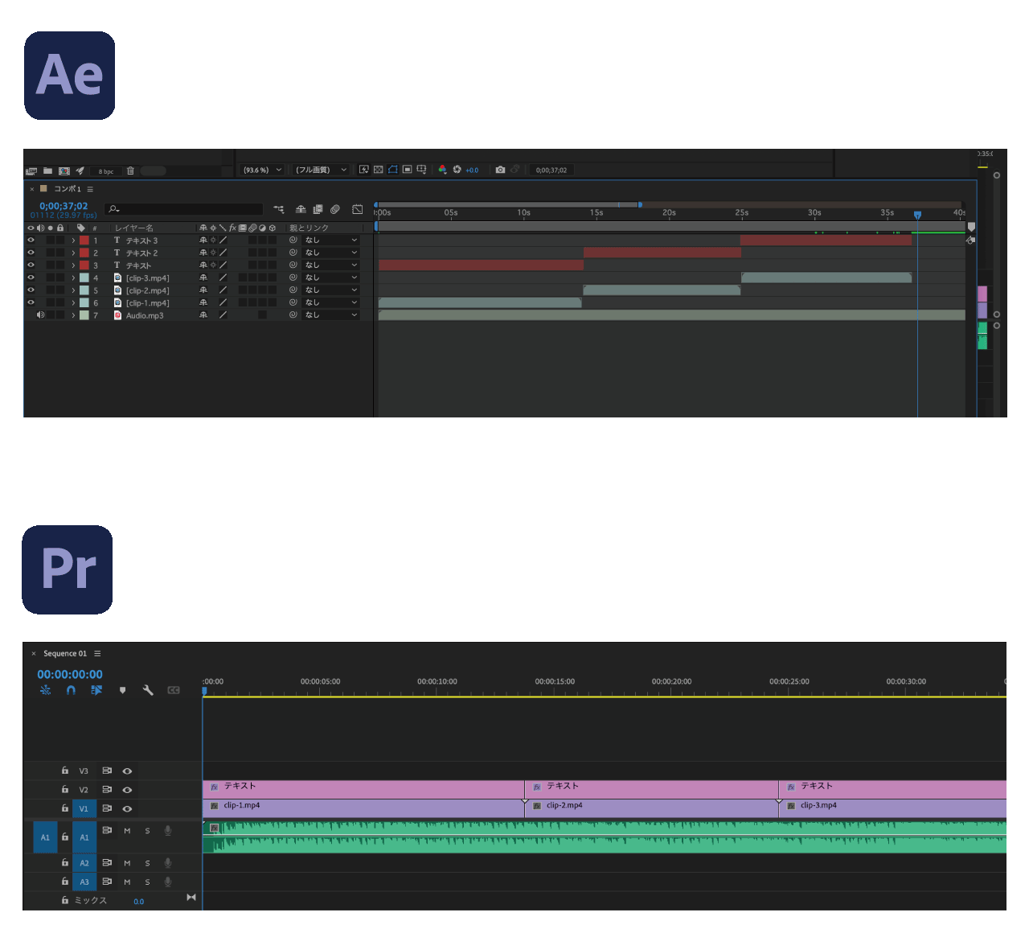
Task: Click the show channel RGB icon
Action: pyautogui.click(x=442, y=170)
